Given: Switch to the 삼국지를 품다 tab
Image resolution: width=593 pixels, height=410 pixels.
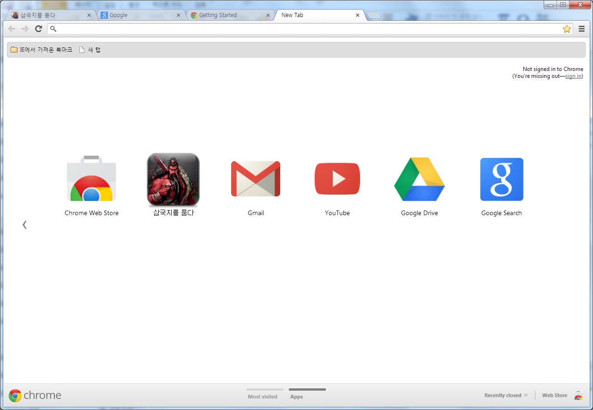Looking at the screenshot, I should pyautogui.click(x=50, y=15).
